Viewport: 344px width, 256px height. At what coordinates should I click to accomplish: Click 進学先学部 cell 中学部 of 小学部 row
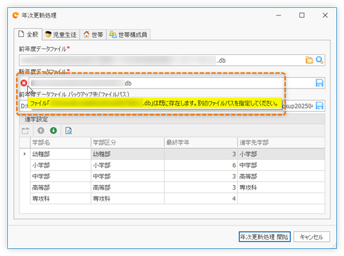[281, 165]
